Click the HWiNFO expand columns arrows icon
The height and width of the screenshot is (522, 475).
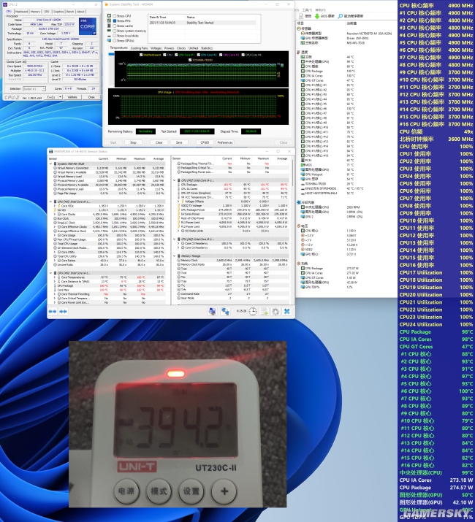tap(53, 311)
